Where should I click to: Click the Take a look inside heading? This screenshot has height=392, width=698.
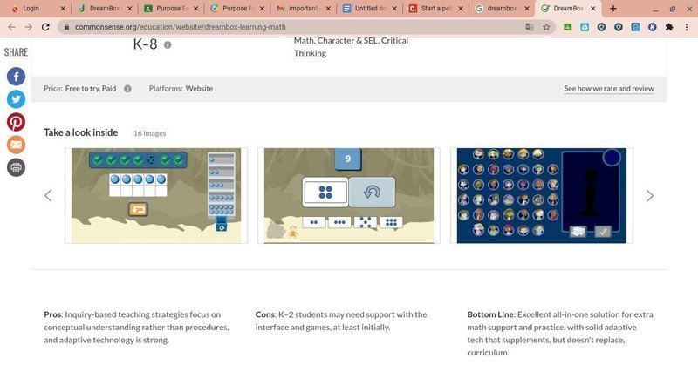pos(81,132)
